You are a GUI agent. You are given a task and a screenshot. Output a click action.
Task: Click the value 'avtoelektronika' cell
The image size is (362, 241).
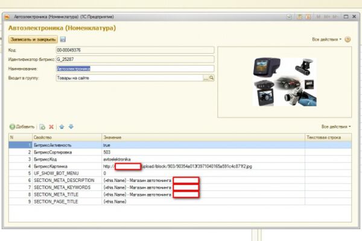[x=203, y=159]
